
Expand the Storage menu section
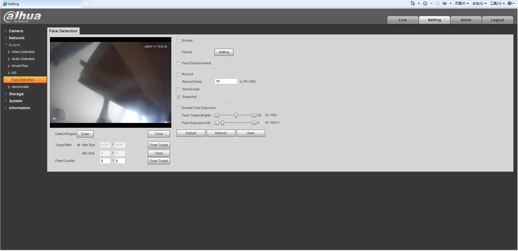16,94
